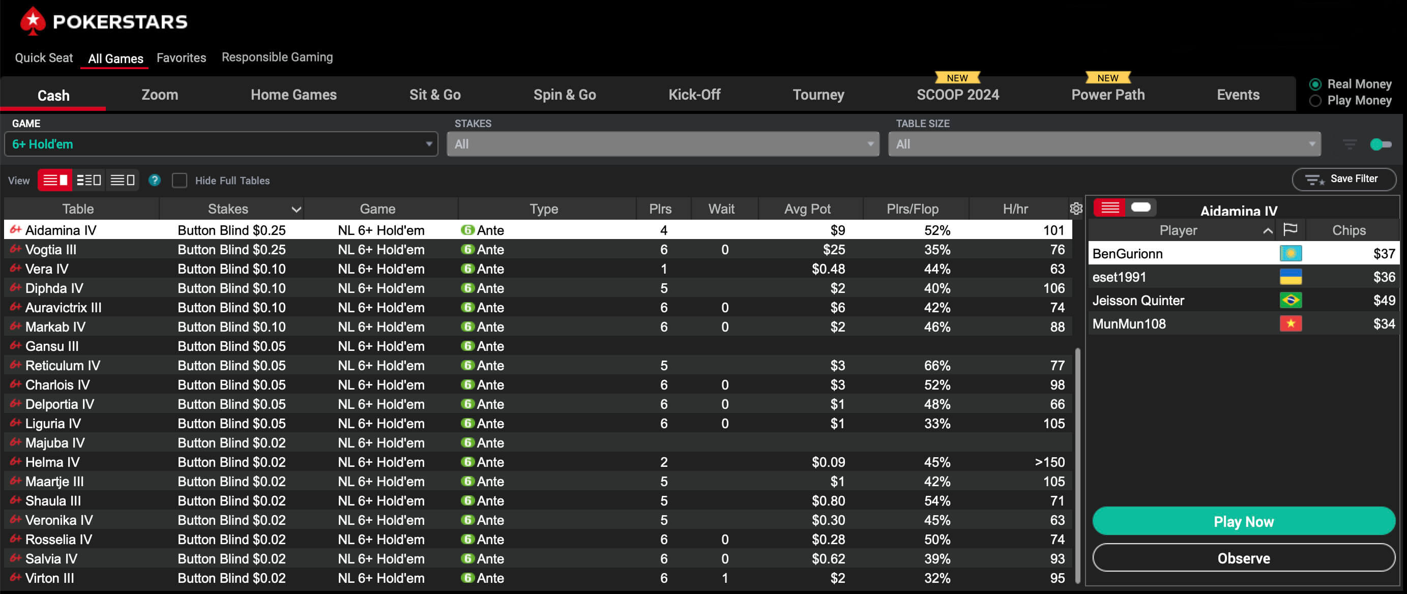The image size is (1407, 594).
Task: Open the Favorites menu item
Action: pyautogui.click(x=181, y=58)
